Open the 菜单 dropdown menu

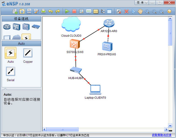tap(142, 2)
